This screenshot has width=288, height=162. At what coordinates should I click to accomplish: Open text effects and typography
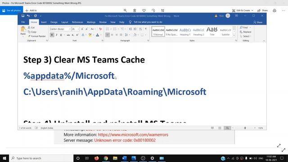click(83, 35)
